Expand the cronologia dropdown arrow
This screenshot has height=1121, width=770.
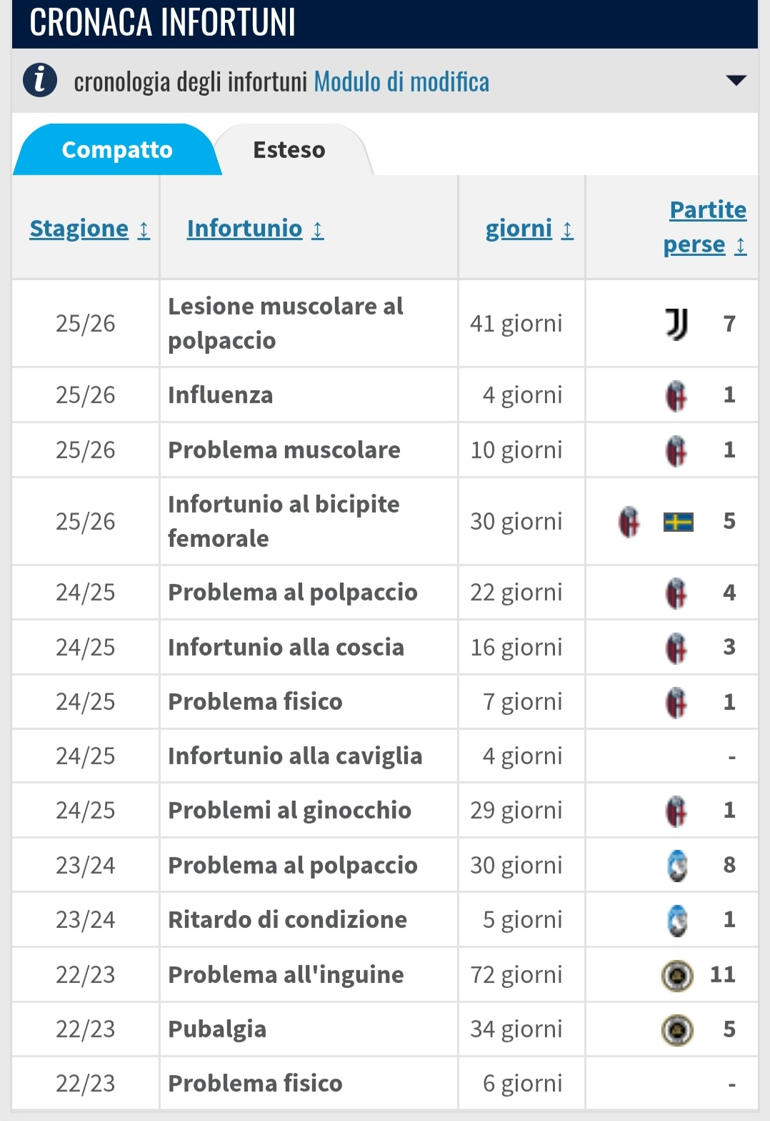coord(736,80)
